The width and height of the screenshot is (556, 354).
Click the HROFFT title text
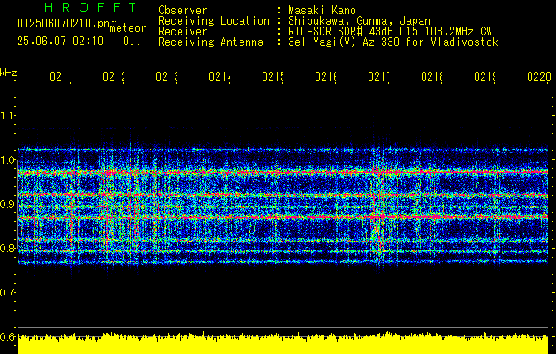[91, 7]
